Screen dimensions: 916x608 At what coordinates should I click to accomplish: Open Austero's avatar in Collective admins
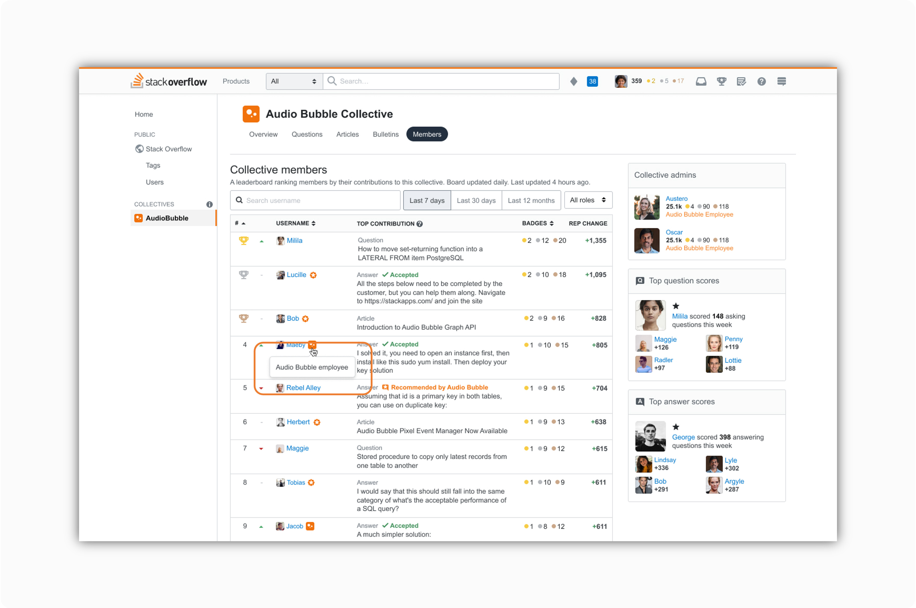click(646, 207)
